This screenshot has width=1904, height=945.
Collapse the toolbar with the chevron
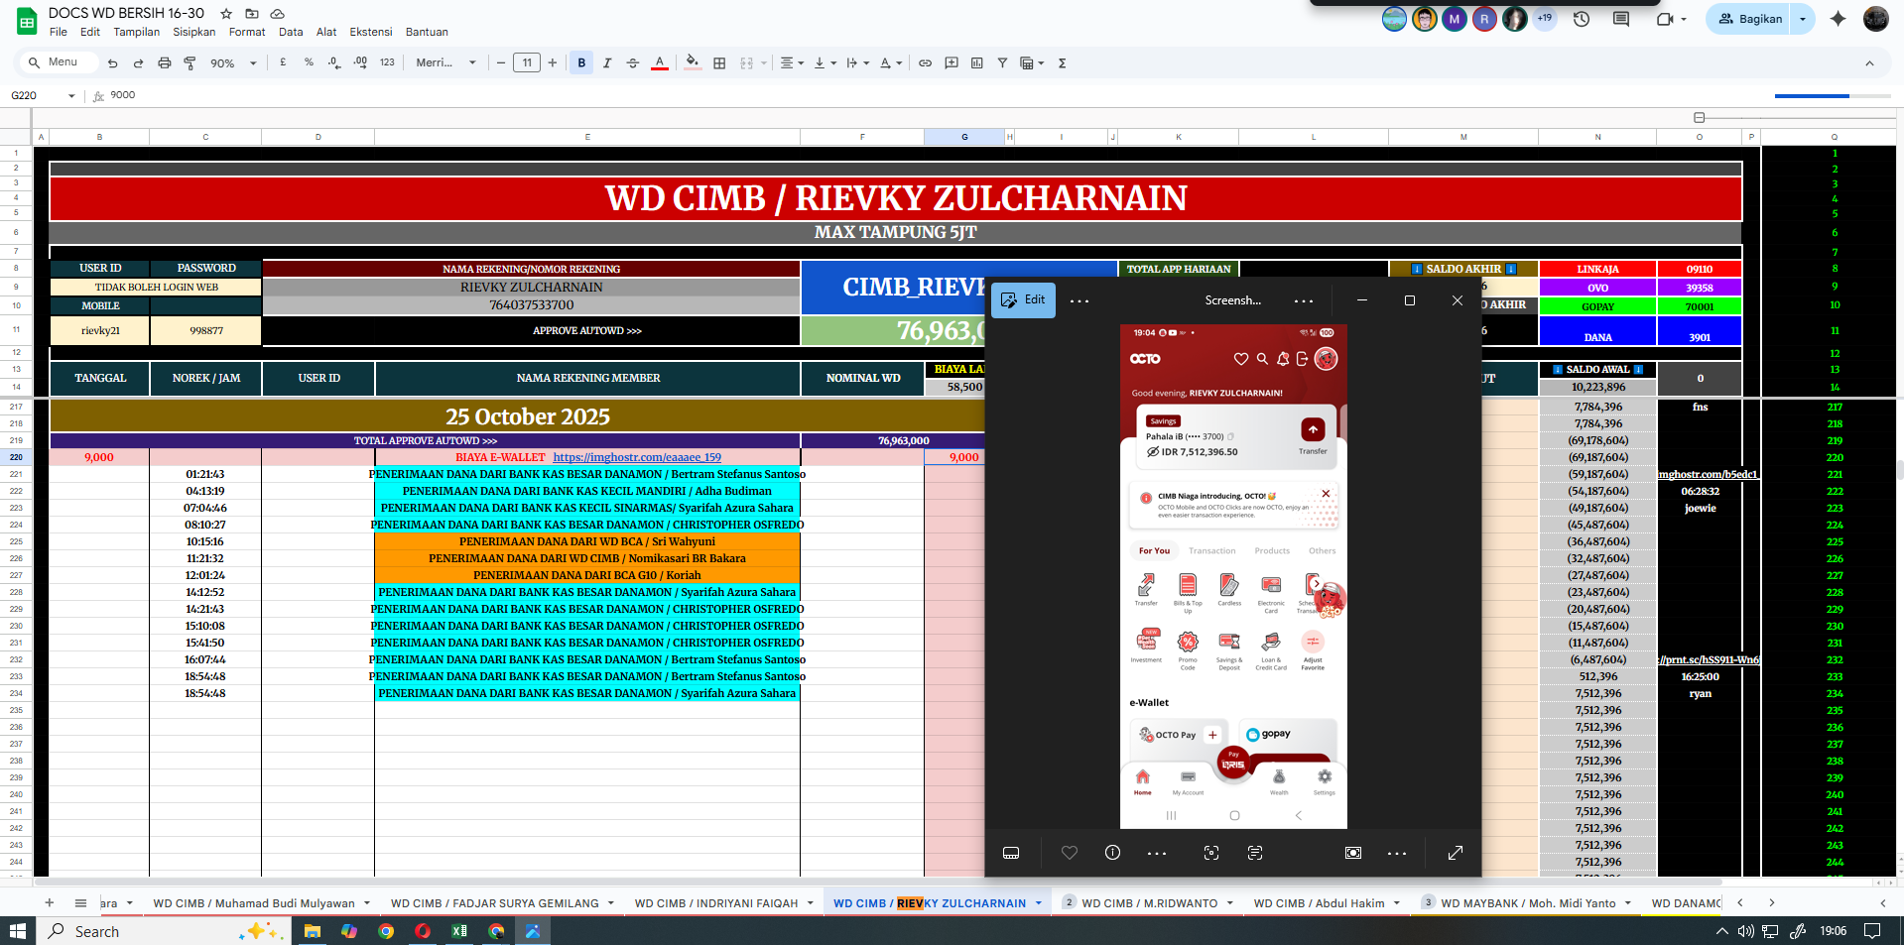tap(1869, 63)
